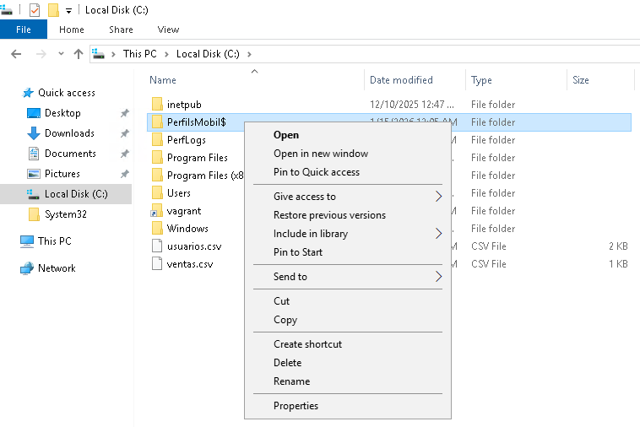Choose Rename in the context menu
Viewport: 640px width, 427px height.
point(291,381)
